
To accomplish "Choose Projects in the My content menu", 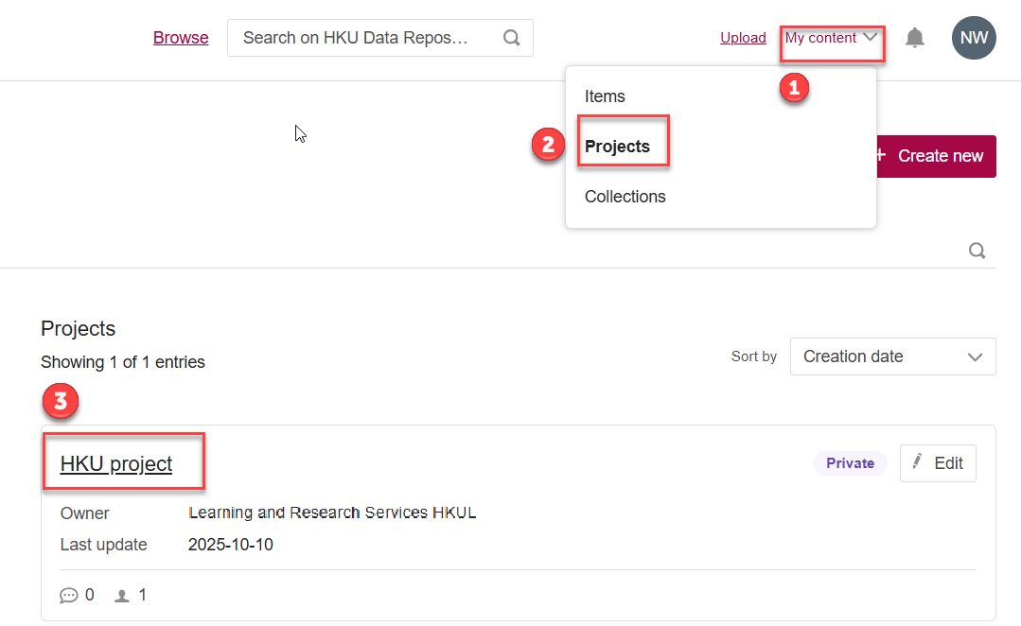I will (617, 147).
